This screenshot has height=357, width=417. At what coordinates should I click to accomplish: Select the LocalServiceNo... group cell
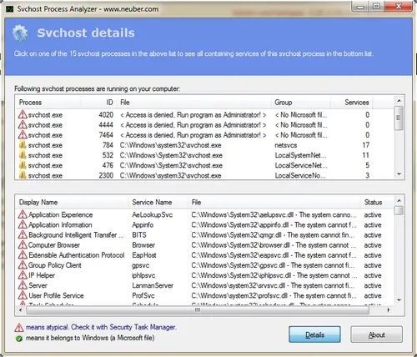pos(300,175)
